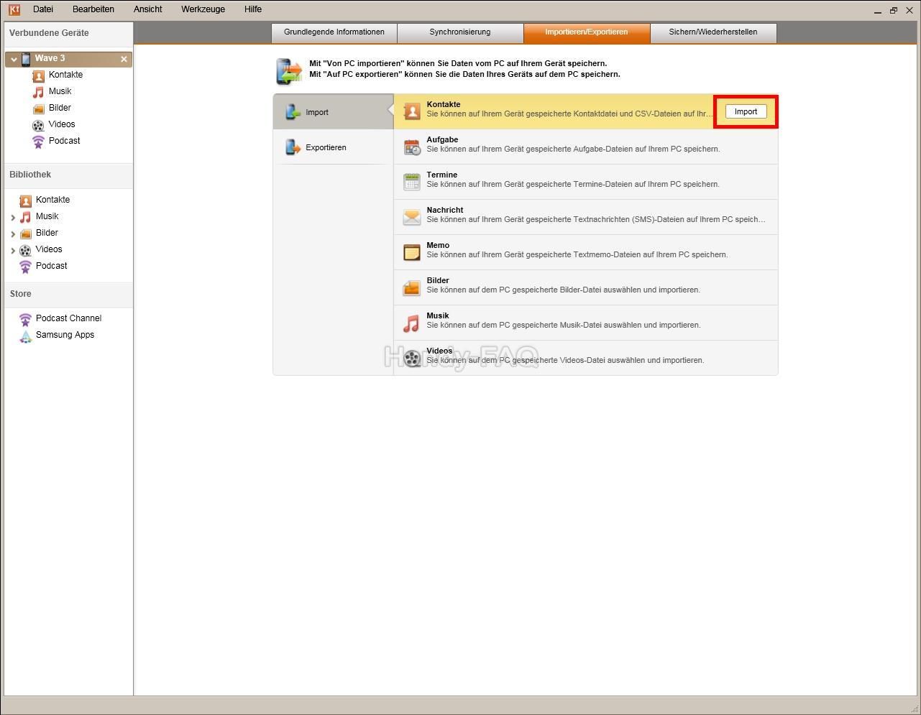Select the Wave 3 device entry
This screenshot has width=921, height=715.
(x=68, y=59)
